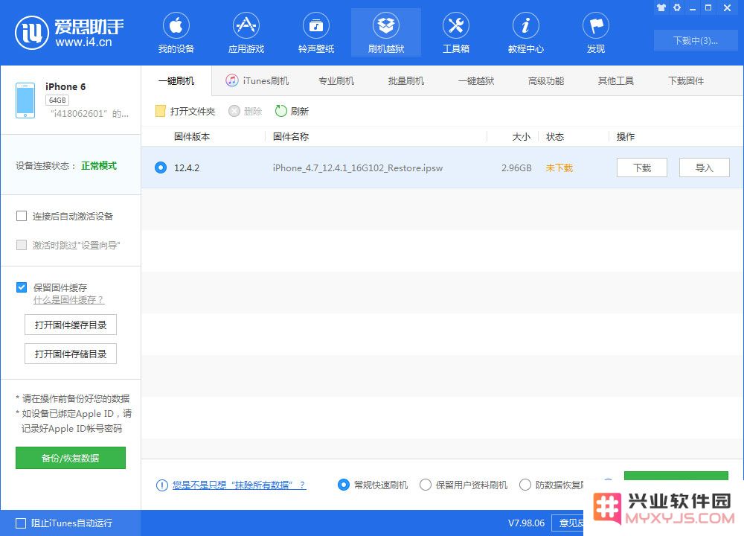Select 常规快速刷机 radio option
This screenshot has height=536, width=744.
click(x=343, y=485)
